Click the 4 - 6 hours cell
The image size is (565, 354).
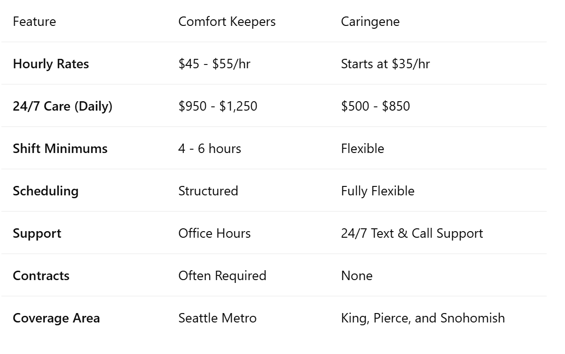210,149
